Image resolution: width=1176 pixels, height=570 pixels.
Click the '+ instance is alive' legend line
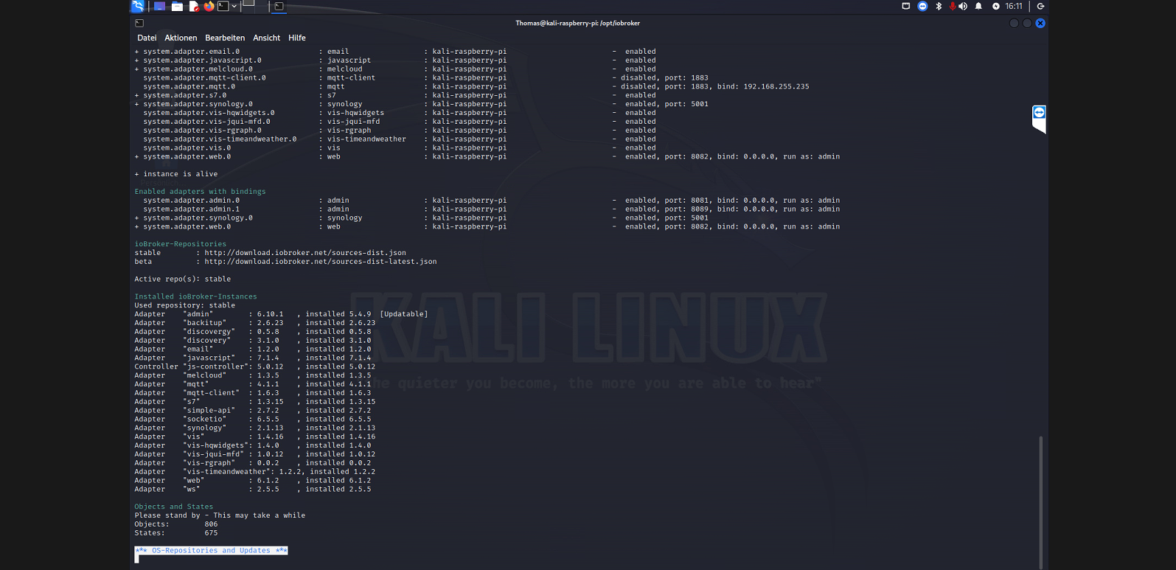pos(176,174)
